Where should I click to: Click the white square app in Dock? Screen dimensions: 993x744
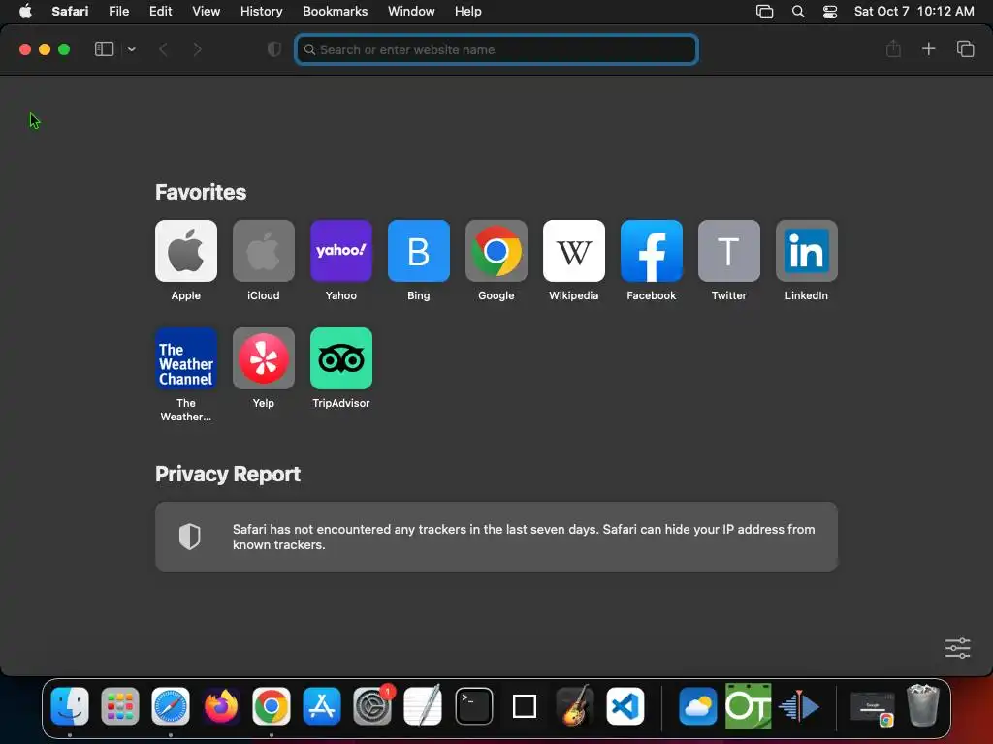(x=525, y=705)
